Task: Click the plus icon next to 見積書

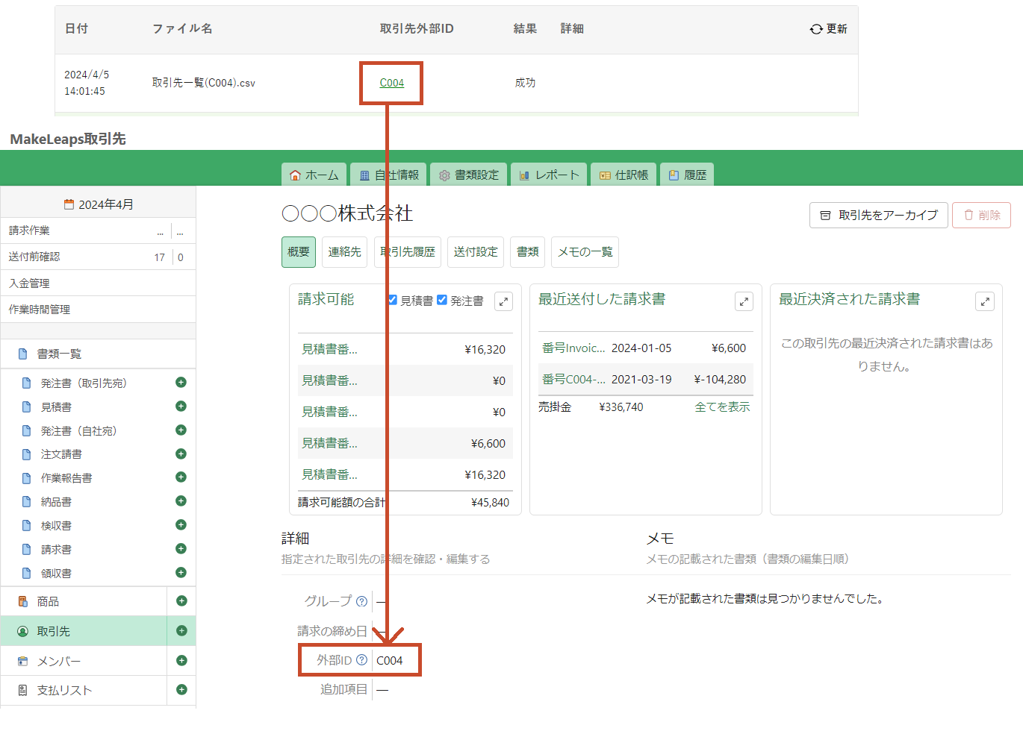Action: 181,407
